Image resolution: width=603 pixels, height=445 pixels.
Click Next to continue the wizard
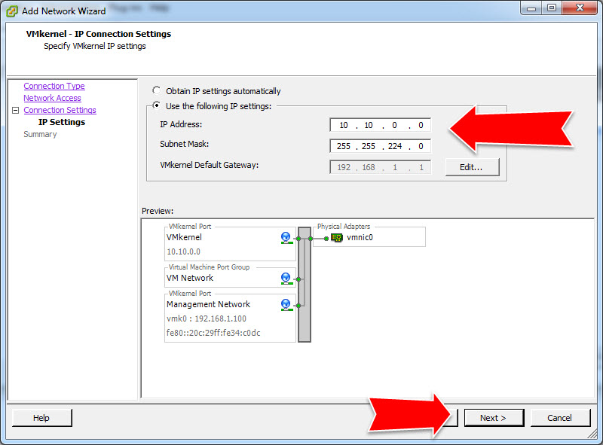pyautogui.click(x=494, y=418)
